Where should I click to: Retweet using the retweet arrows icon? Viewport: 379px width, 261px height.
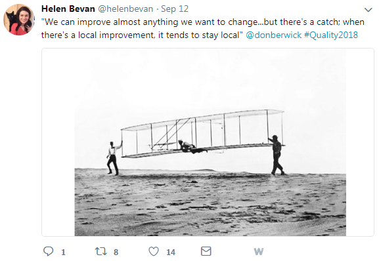coord(100,251)
